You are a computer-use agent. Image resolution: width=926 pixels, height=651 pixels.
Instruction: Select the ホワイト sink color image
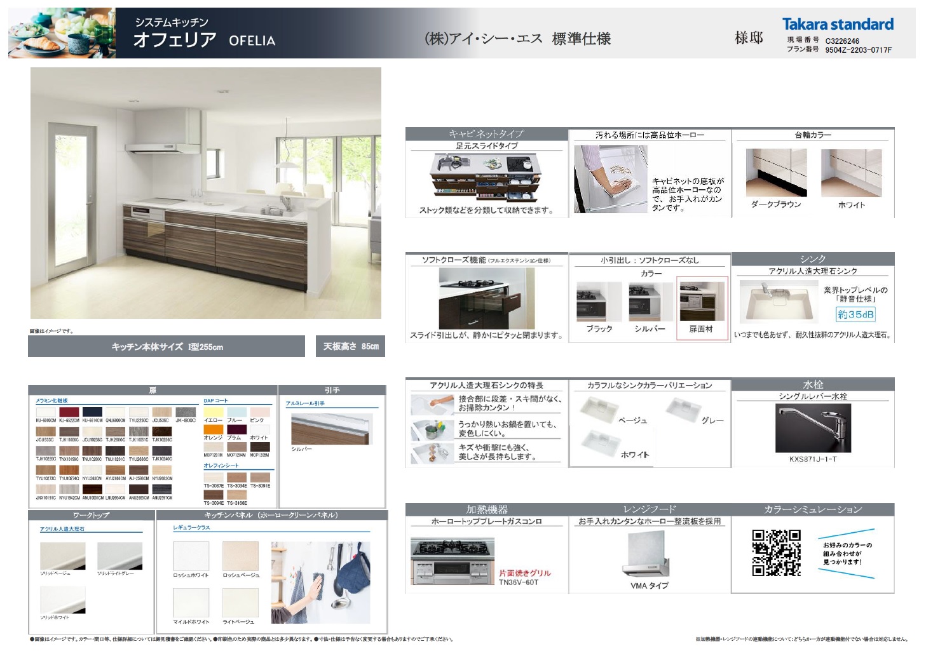(601, 443)
